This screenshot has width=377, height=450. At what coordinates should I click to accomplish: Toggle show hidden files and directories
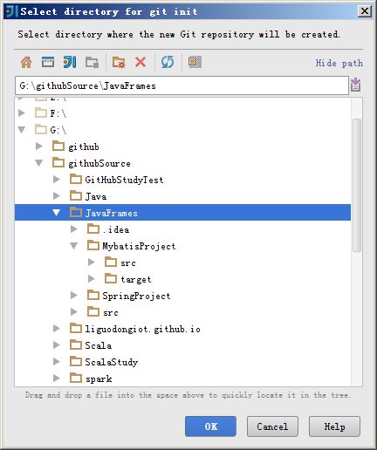195,62
